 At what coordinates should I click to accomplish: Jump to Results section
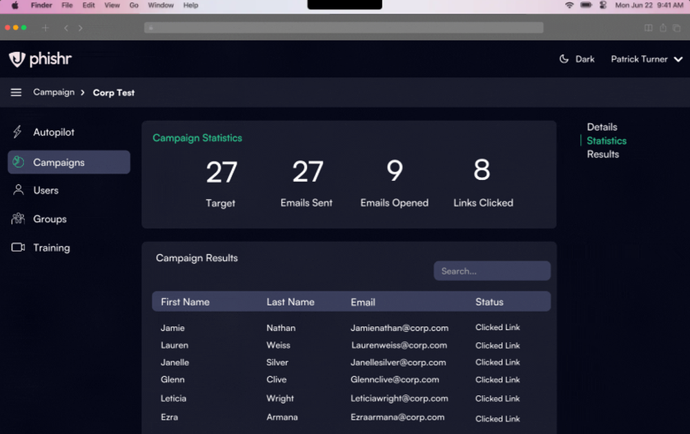point(603,154)
